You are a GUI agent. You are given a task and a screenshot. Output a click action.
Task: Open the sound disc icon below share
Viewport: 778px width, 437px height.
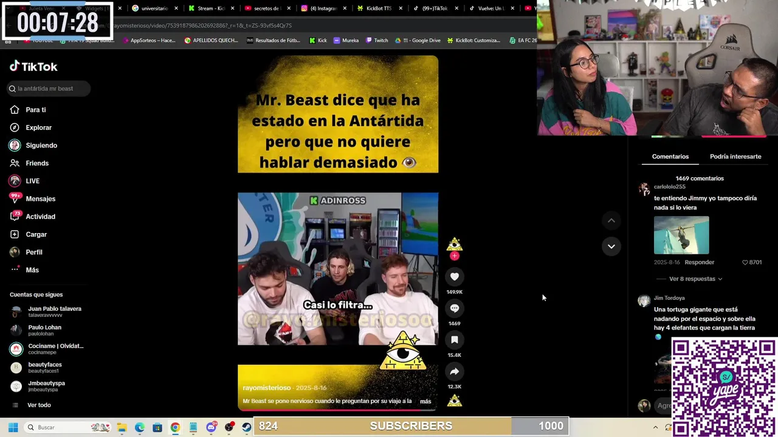455,401
